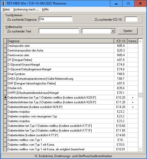Image resolution: width=147 pixels, height=159 pixels.
Task: Click the current row arrow marker
Action: (5, 98)
